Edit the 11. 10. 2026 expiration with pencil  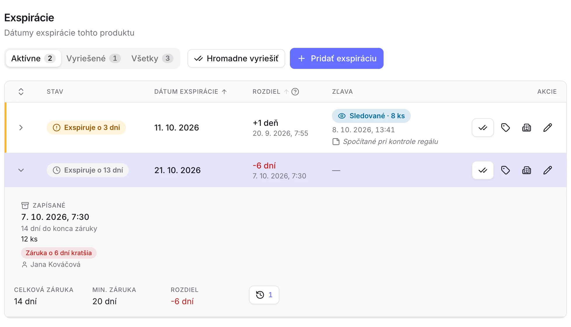tap(547, 128)
